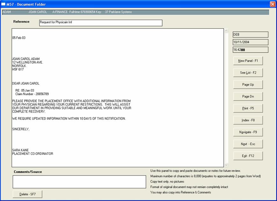The width and height of the screenshot is (277, 201).
Task: Close the M57 Document Folder window
Action: pos(273,4)
